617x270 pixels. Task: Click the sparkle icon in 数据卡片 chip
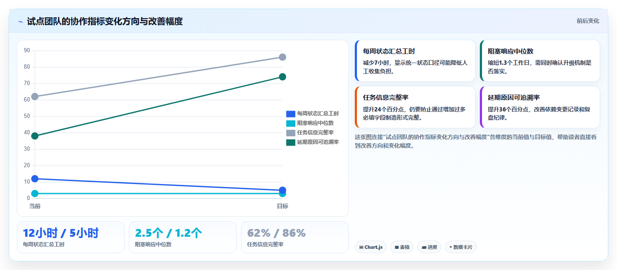pyautogui.click(x=450, y=248)
